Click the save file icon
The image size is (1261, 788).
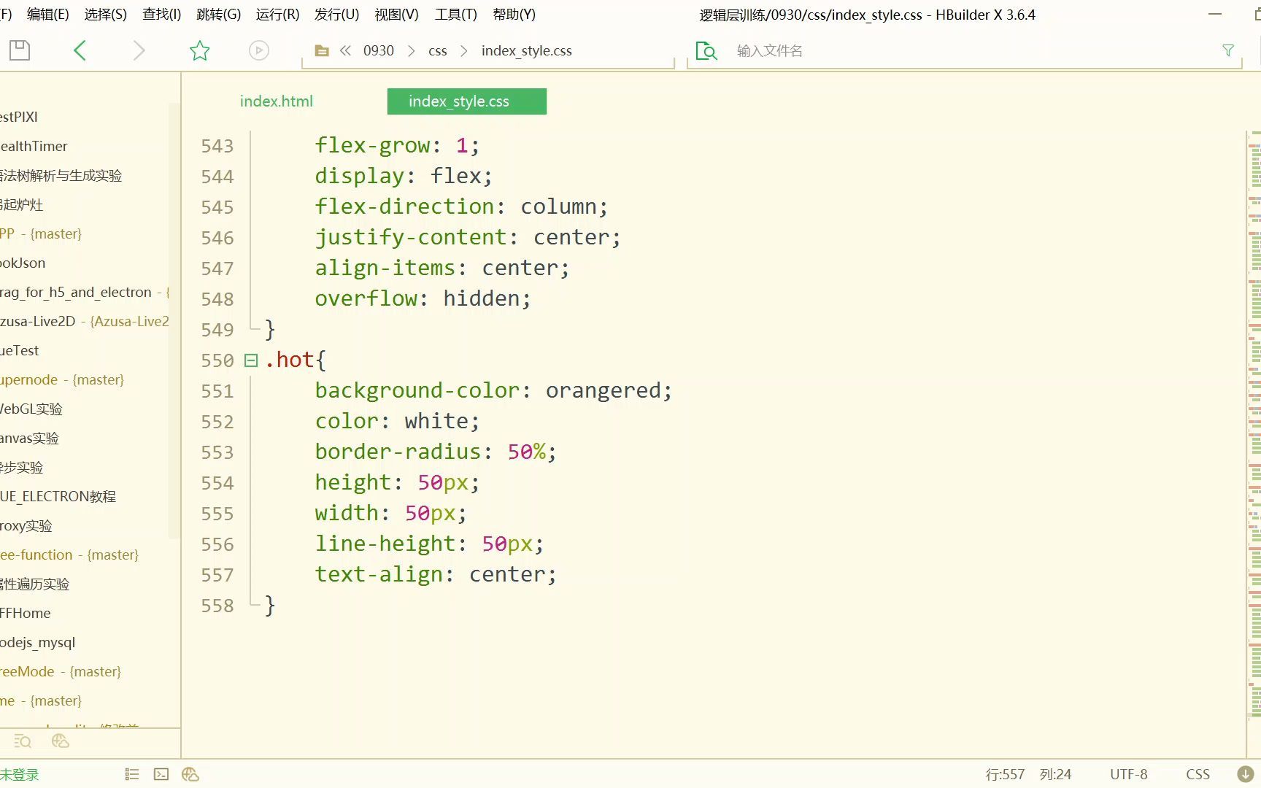(20, 50)
